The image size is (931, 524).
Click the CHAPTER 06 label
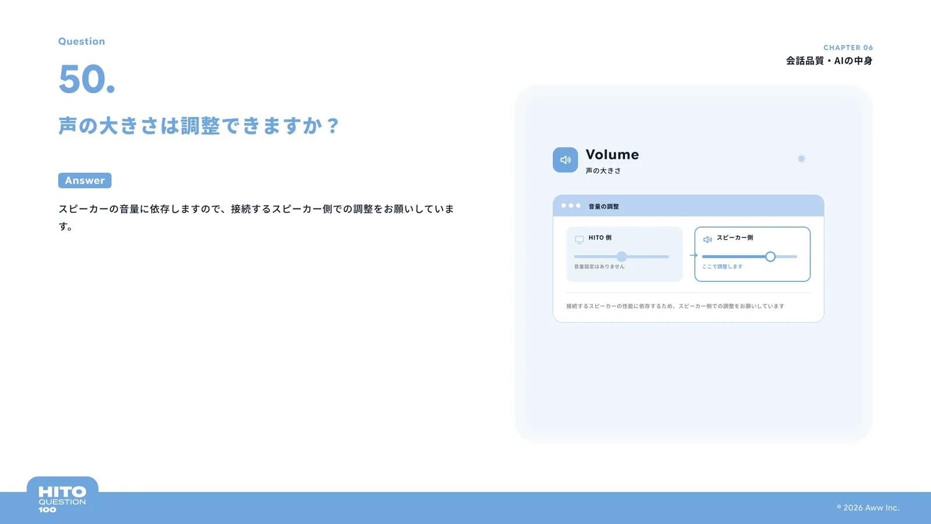tap(848, 48)
